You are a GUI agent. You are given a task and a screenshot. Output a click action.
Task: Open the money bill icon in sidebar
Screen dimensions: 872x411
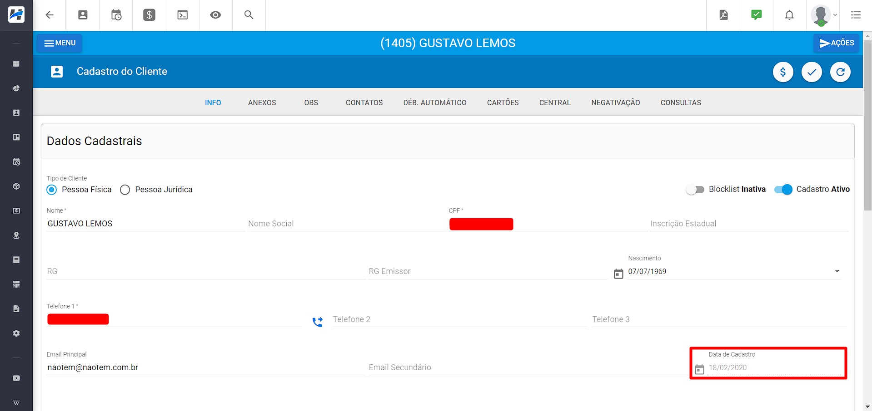pos(16,210)
